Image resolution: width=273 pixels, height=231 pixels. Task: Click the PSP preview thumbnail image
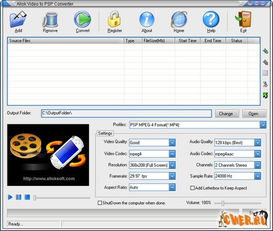pyautogui.click(x=48, y=155)
